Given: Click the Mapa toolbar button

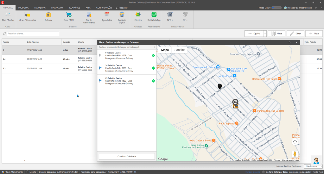Looking at the screenshot, I should coord(277,34).
